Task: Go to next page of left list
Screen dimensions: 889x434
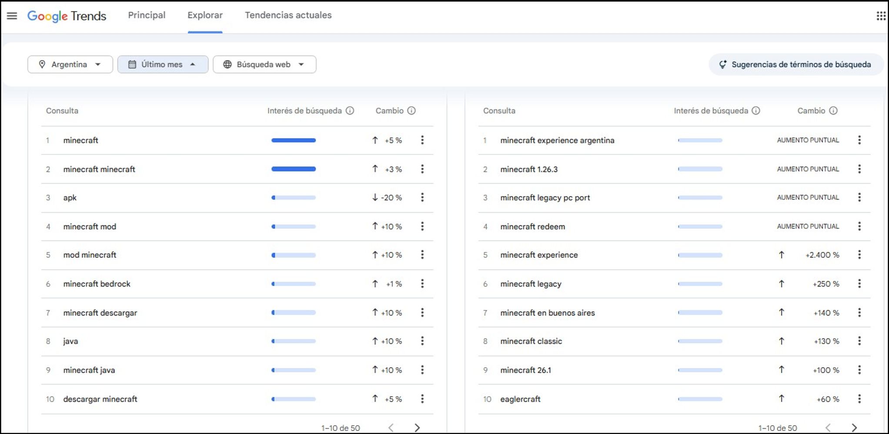Action: click(x=417, y=427)
